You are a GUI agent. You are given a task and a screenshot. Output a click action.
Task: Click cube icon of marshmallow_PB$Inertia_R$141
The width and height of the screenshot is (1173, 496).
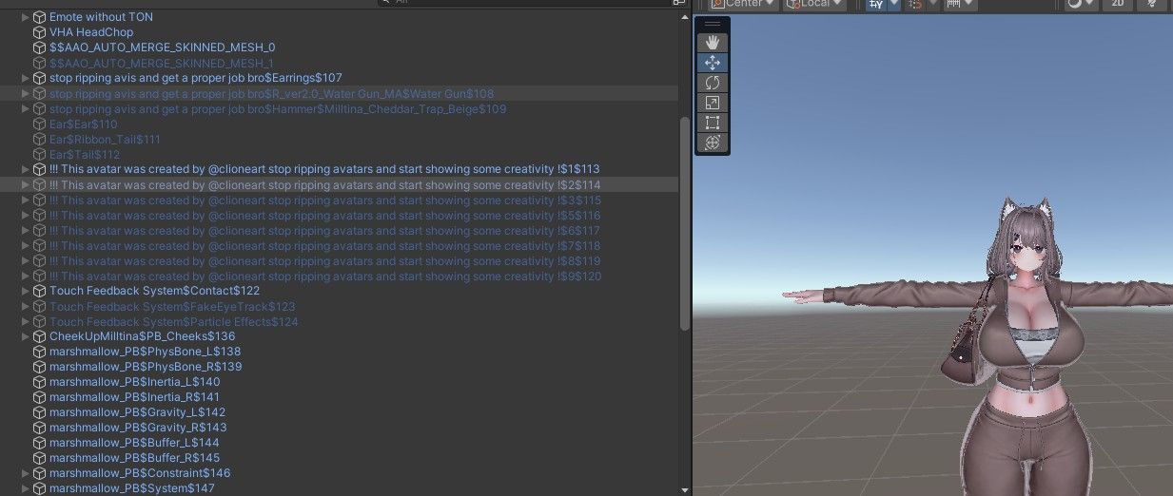(x=40, y=397)
